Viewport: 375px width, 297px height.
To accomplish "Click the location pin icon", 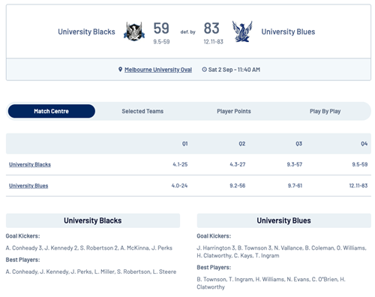I will coord(120,70).
